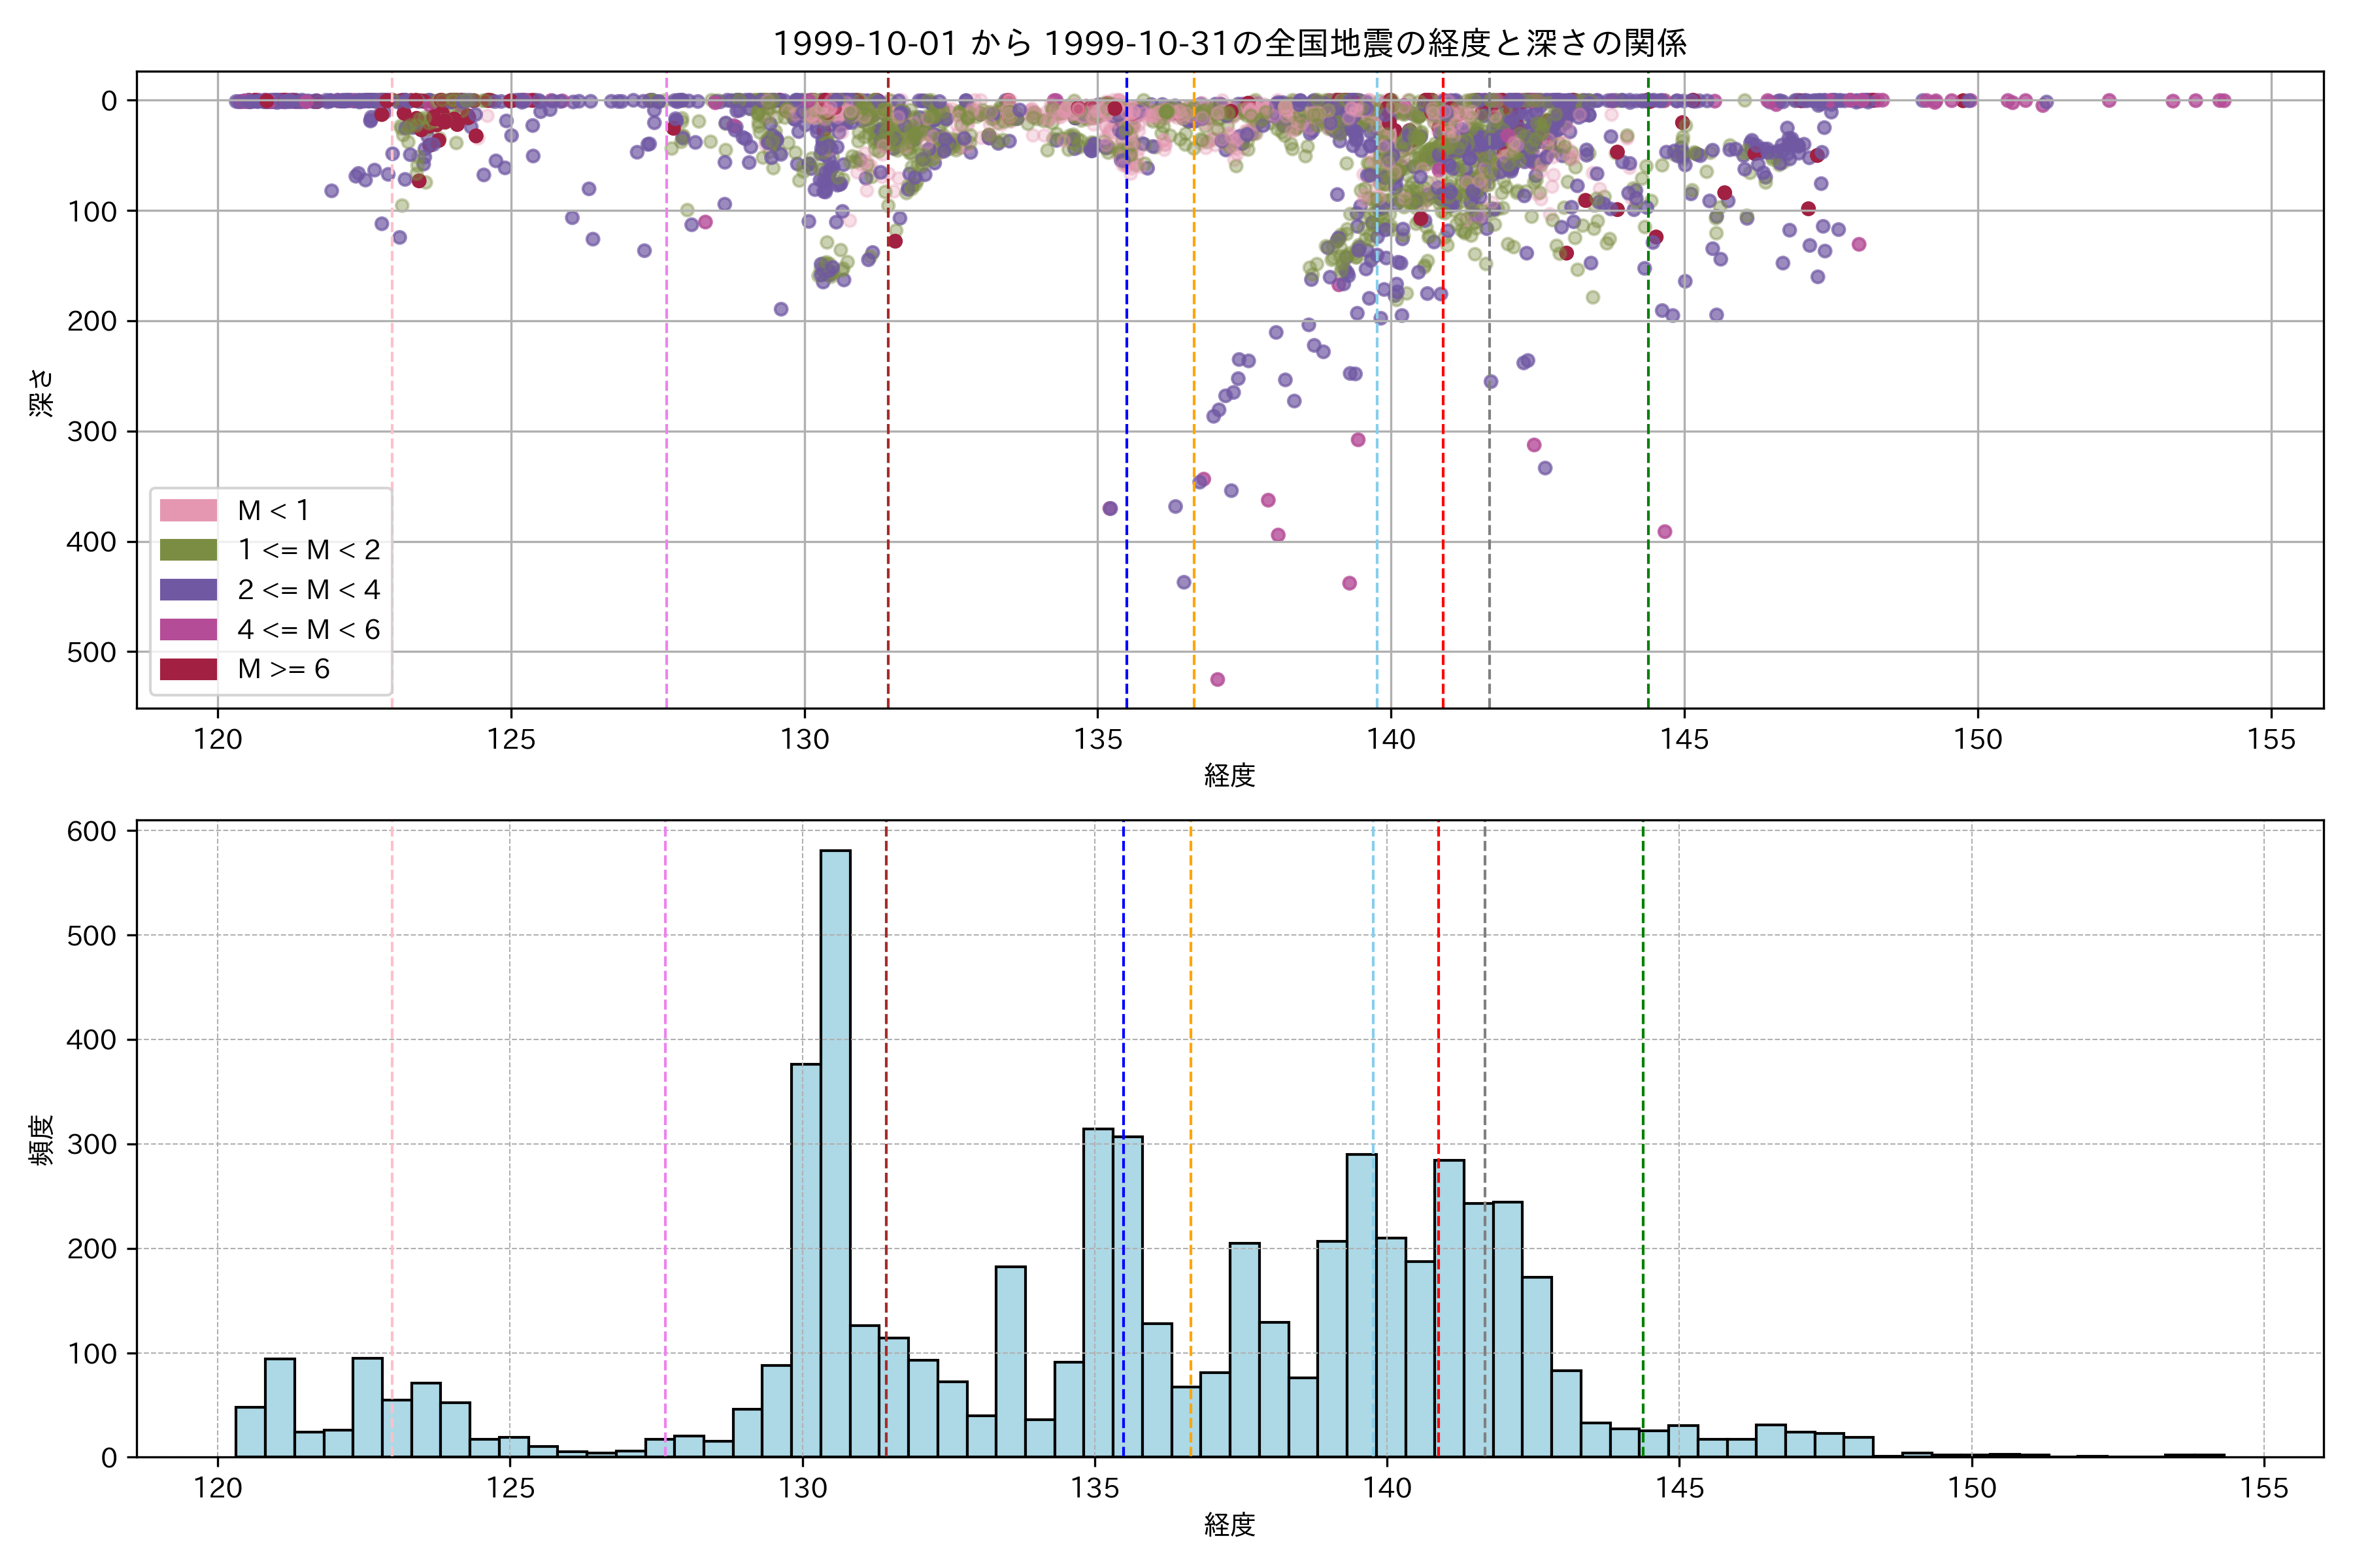Click the purple 2 <= M < 4 swatch
Screen dimensions: 2353x1568
(188, 589)
